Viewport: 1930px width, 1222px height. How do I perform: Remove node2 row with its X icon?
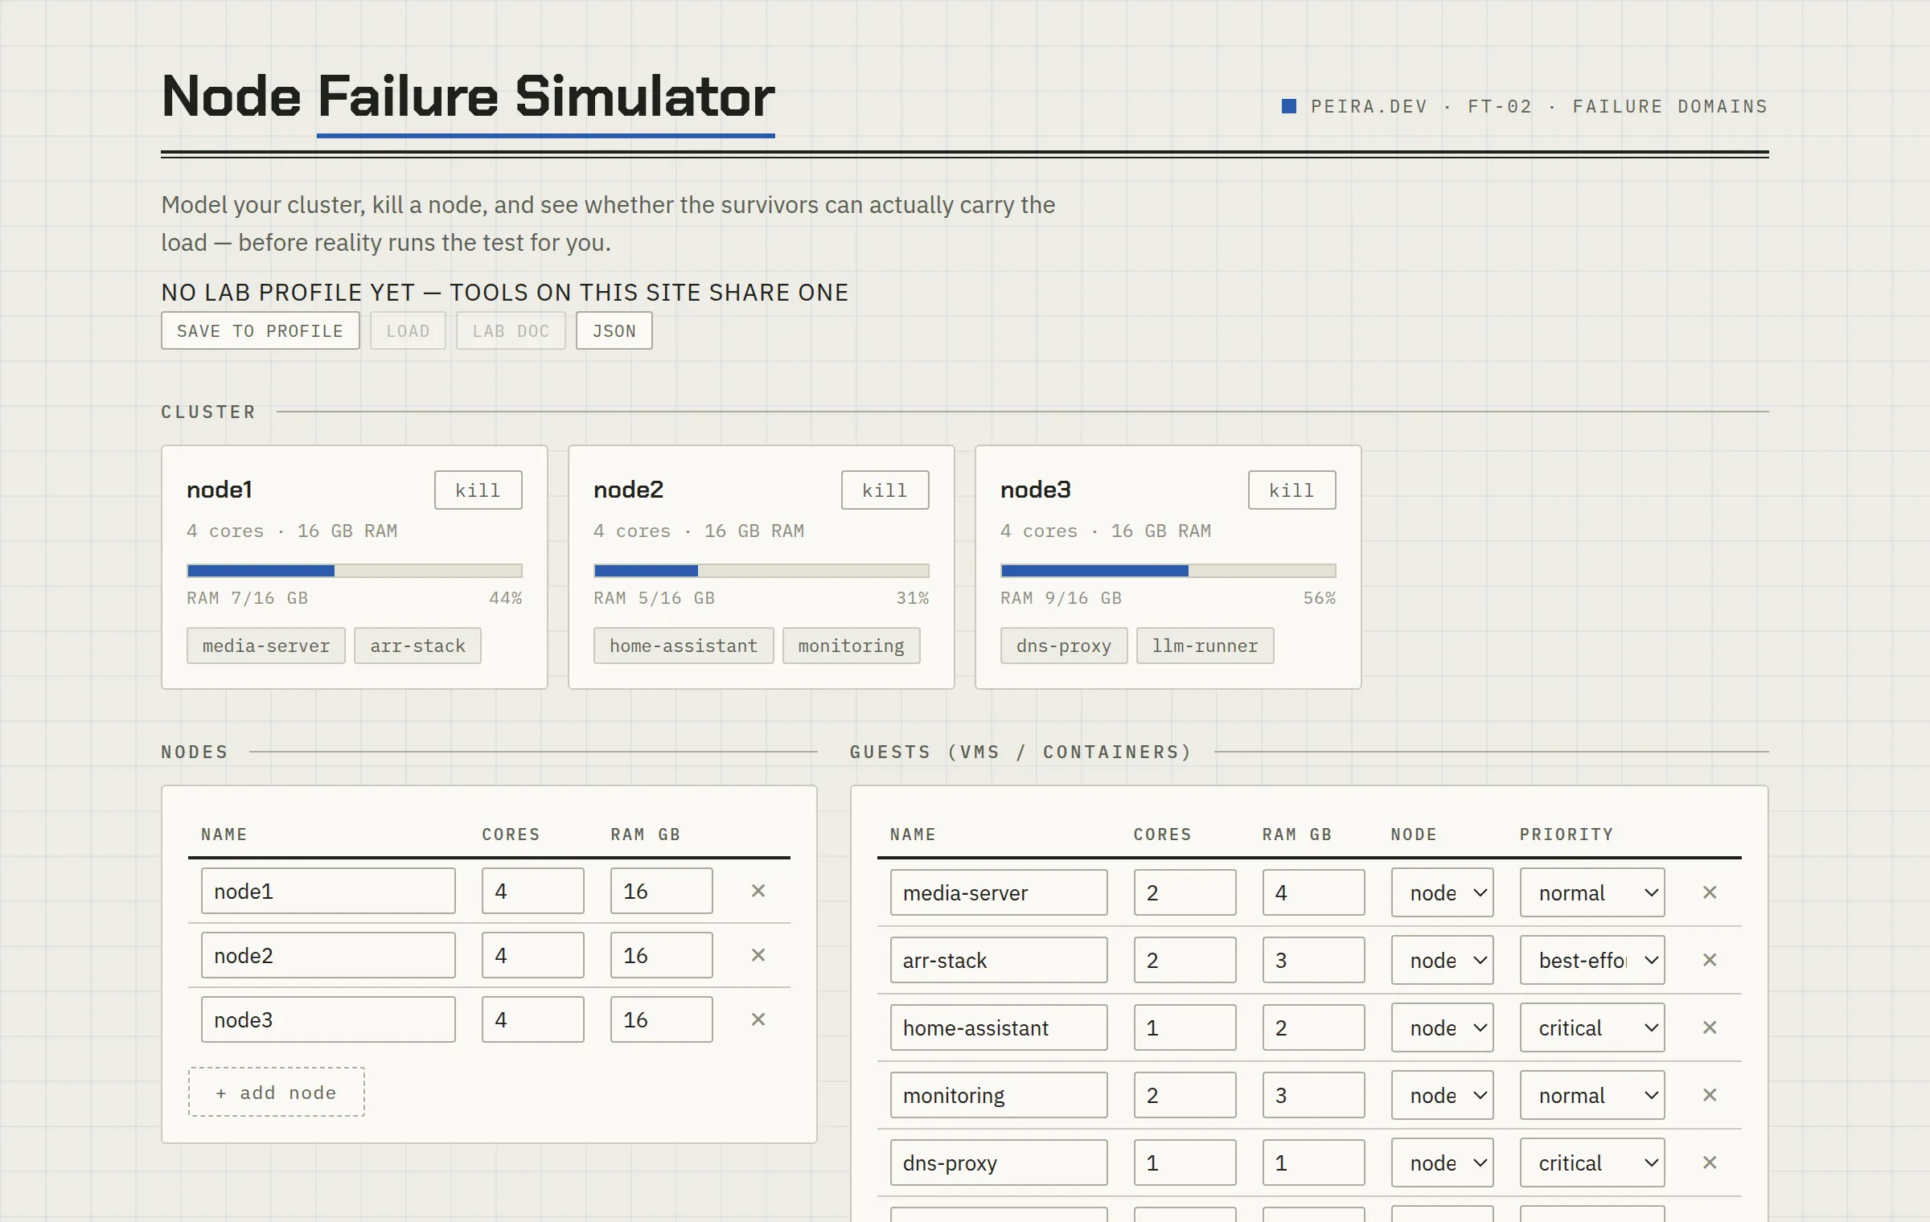pos(758,955)
